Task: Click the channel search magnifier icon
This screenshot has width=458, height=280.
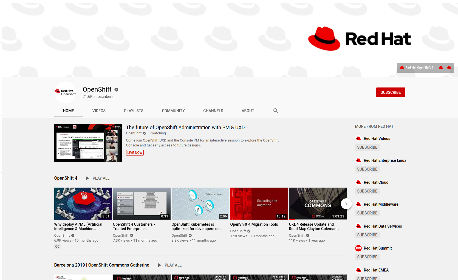Action: 276,111
